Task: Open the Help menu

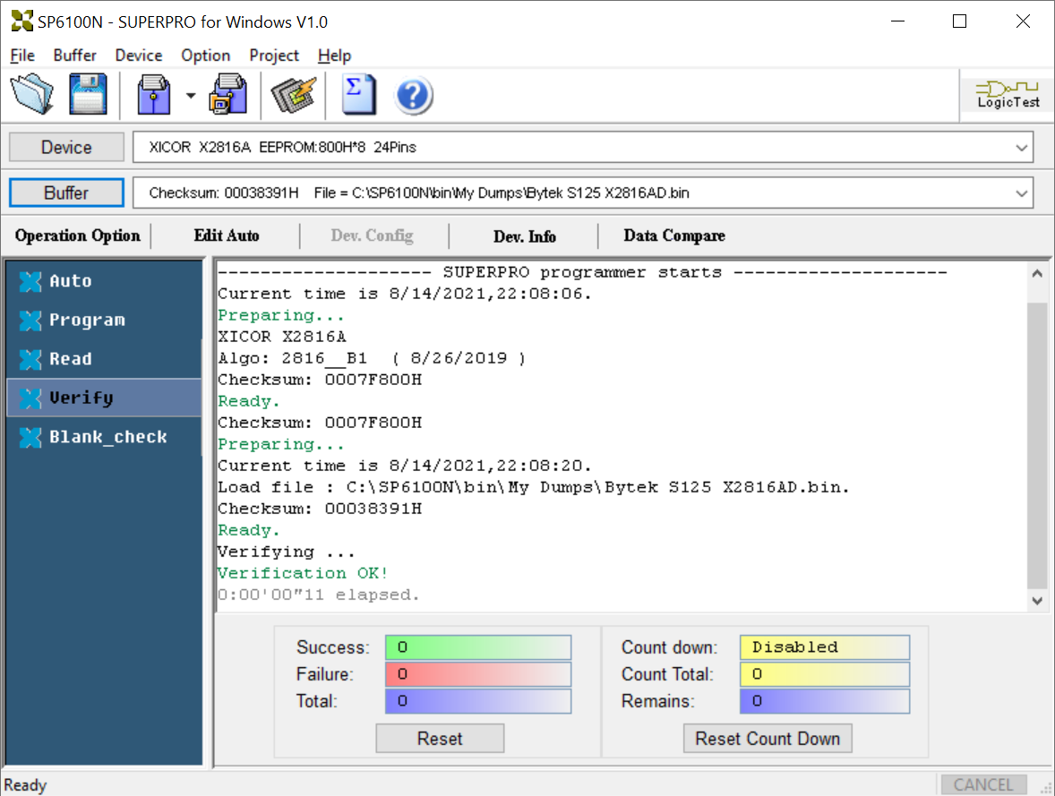Action: click(x=334, y=56)
